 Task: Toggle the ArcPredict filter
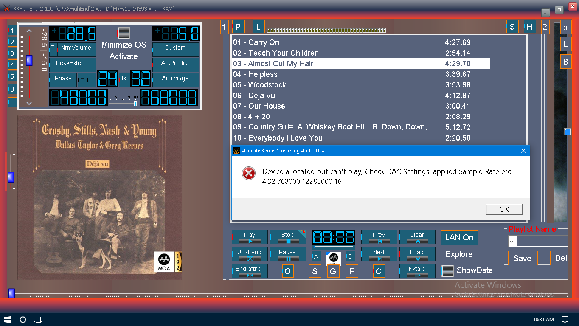tap(176, 65)
